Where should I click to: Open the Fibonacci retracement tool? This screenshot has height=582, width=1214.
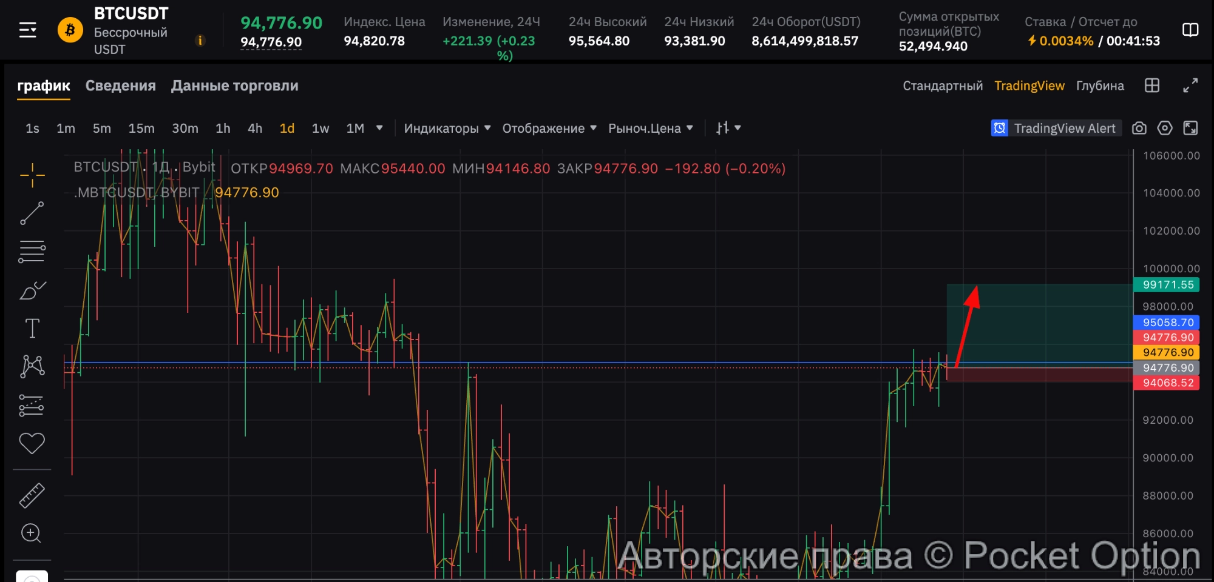32,252
